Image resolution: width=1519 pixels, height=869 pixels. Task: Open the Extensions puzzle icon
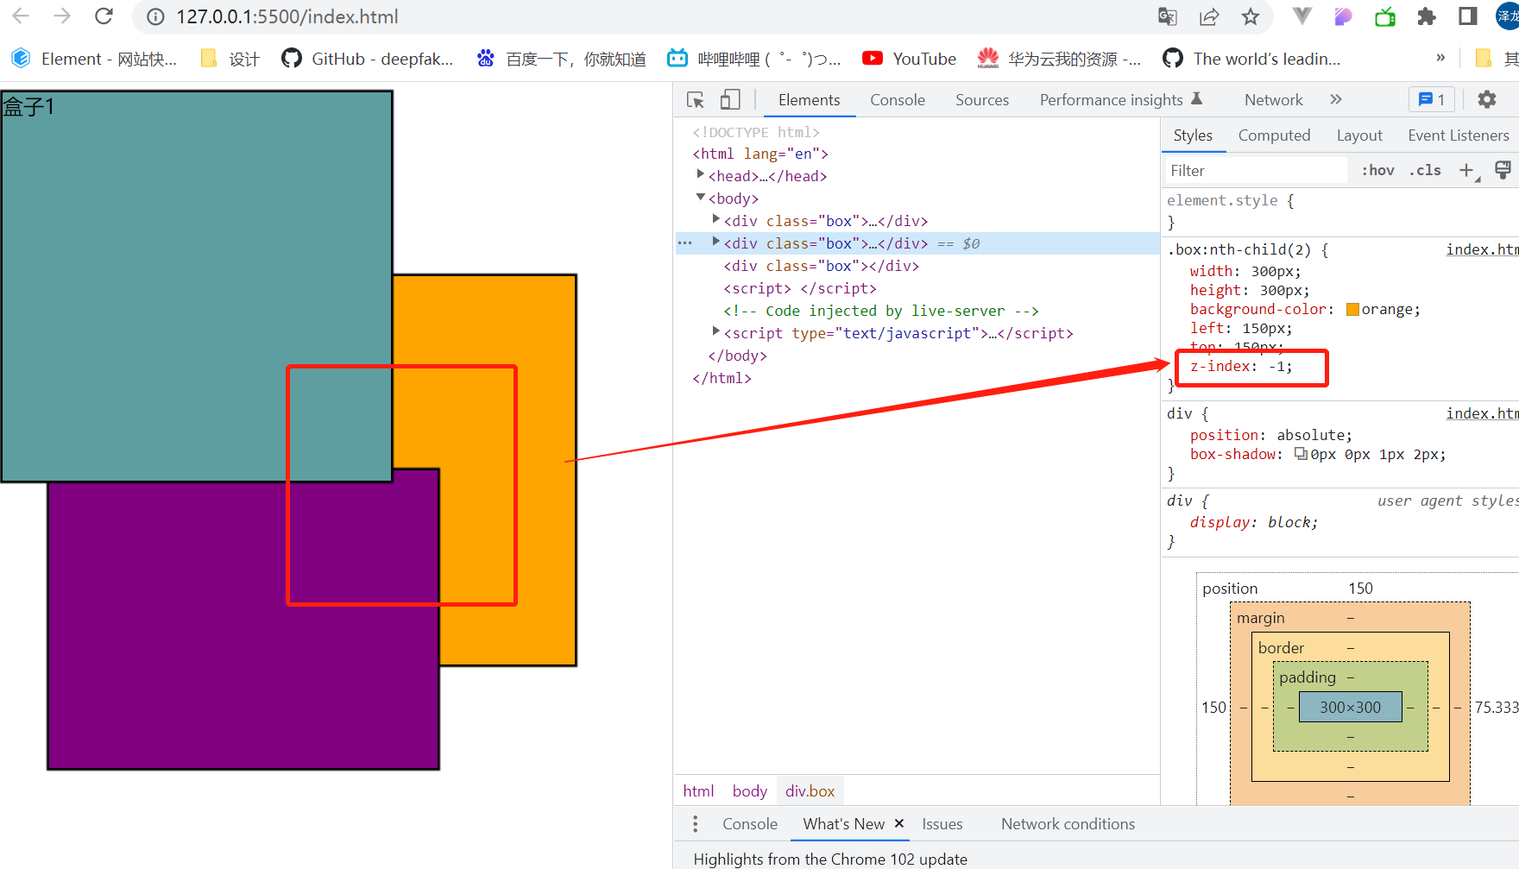(x=1427, y=16)
